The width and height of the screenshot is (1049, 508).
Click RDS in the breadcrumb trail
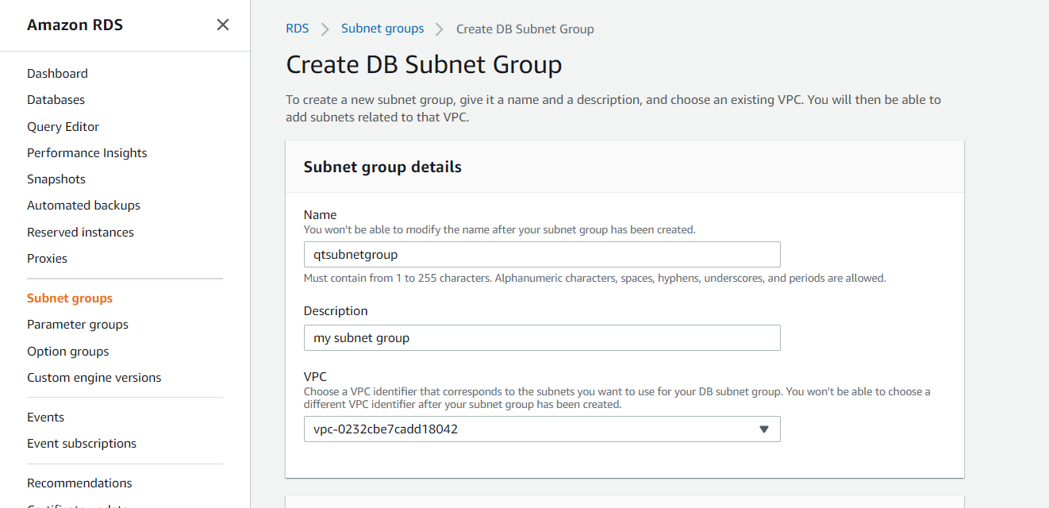[x=297, y=28]
